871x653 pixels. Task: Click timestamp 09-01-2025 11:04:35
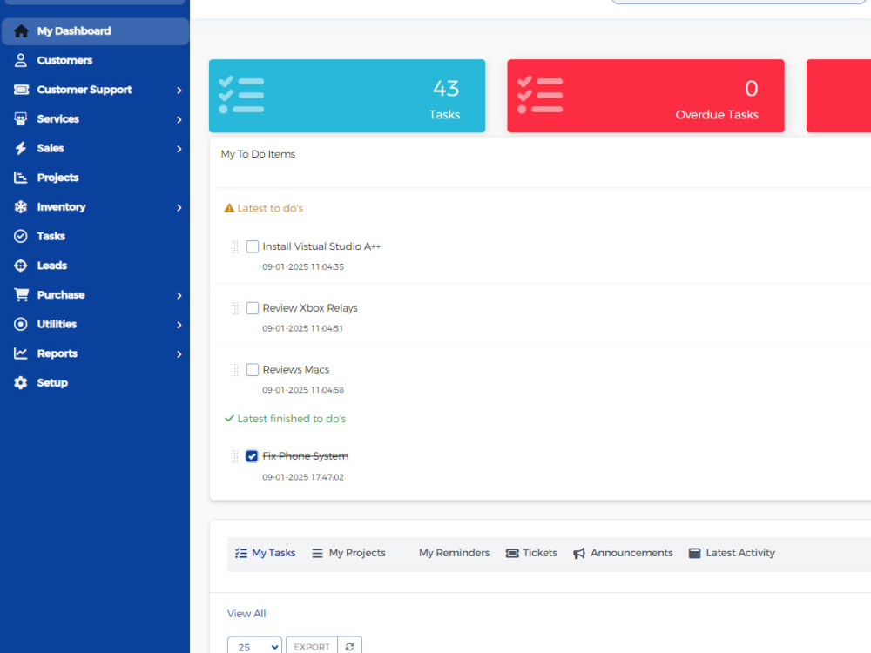pos(303,267)
